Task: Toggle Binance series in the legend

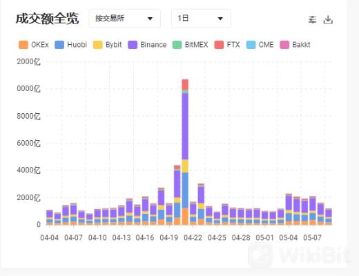Action: 147,45
